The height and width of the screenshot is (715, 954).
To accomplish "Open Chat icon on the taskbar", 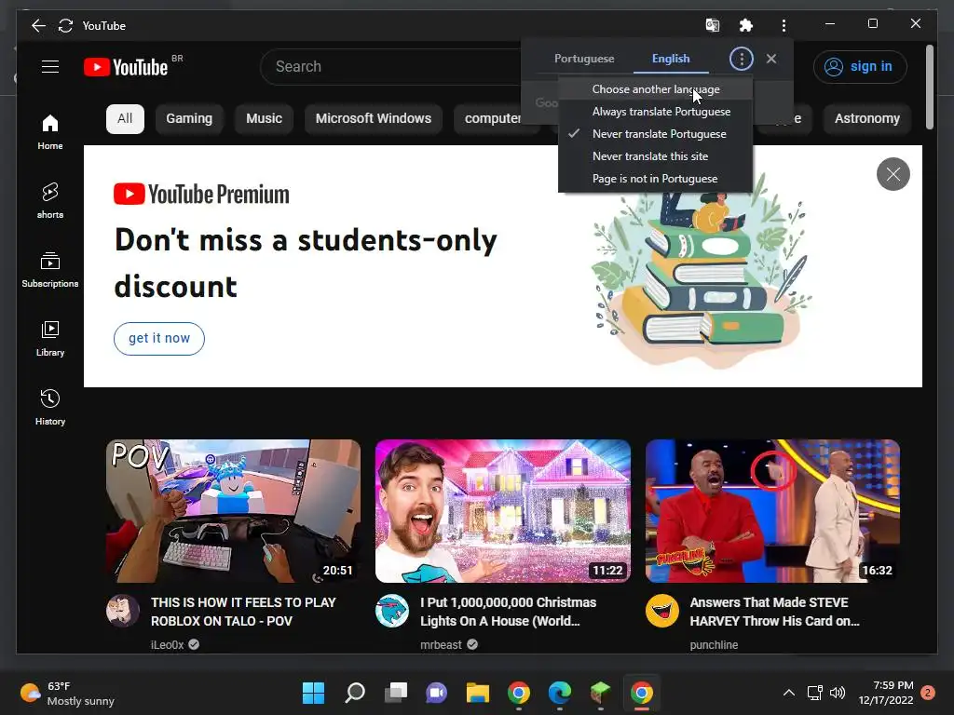I will tap(436, 693).
